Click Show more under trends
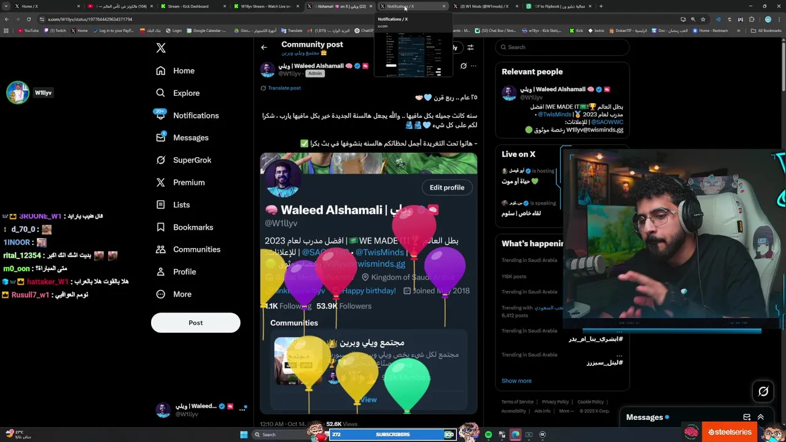The image size is (786, 442). point(516,381)
